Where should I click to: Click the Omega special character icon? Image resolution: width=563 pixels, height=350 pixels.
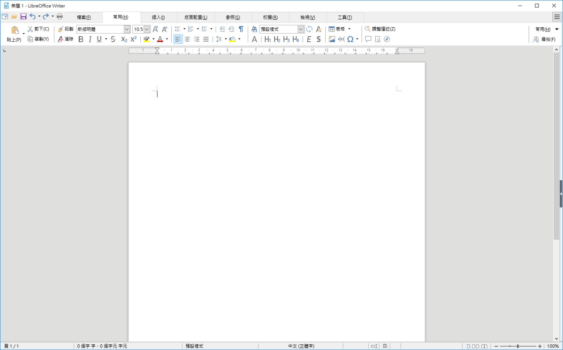(x=350, y=39)
